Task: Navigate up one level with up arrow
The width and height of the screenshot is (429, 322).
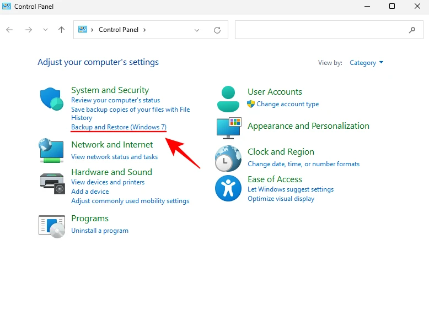Action: pyautogui.click(x=61, y=30)
